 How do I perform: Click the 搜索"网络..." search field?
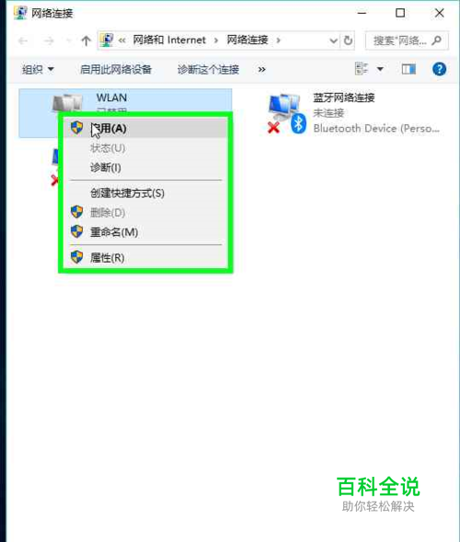tap(400, 40)
